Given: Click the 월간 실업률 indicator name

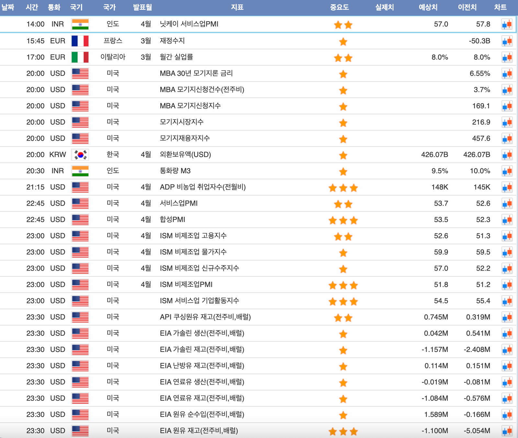Looking at the screenshot, I should click(x=176, y=57).
